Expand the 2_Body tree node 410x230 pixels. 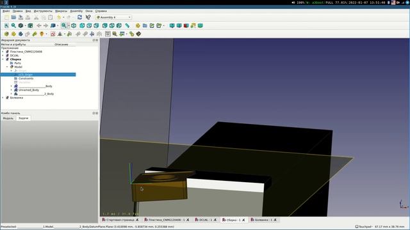[x=12, y=94]
